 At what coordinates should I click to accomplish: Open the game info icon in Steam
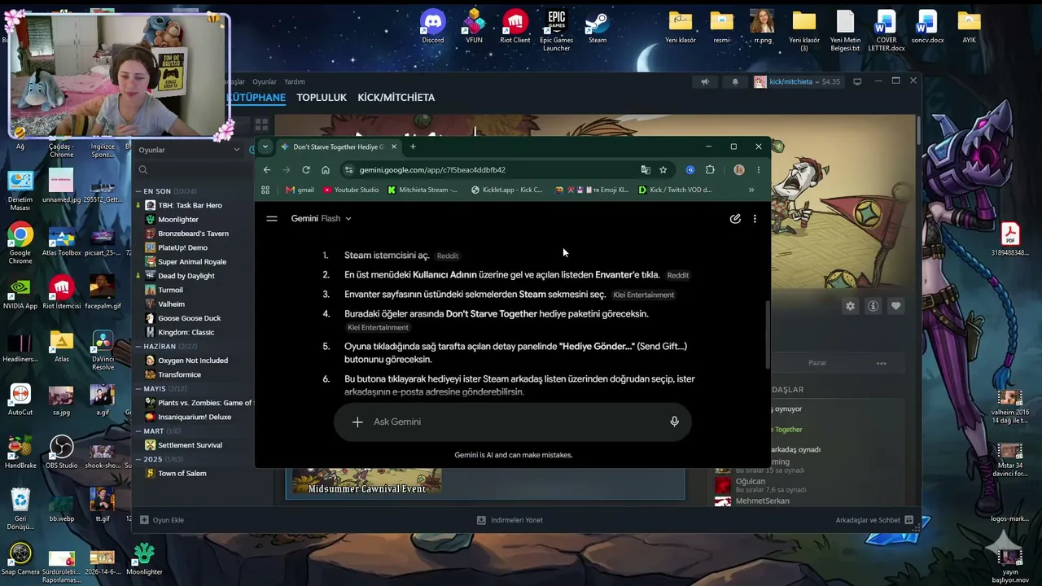point(873,306)
